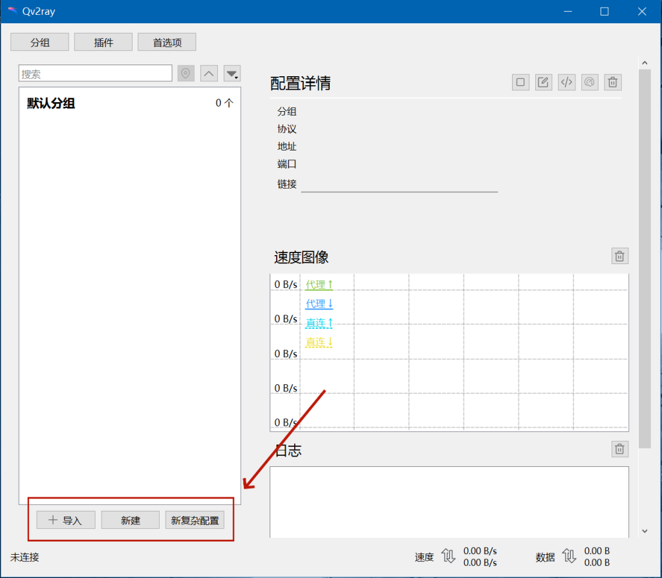Click the vertical scrollbar thumb
Screen dimensions: 662x578
click(x=645, y=258)
